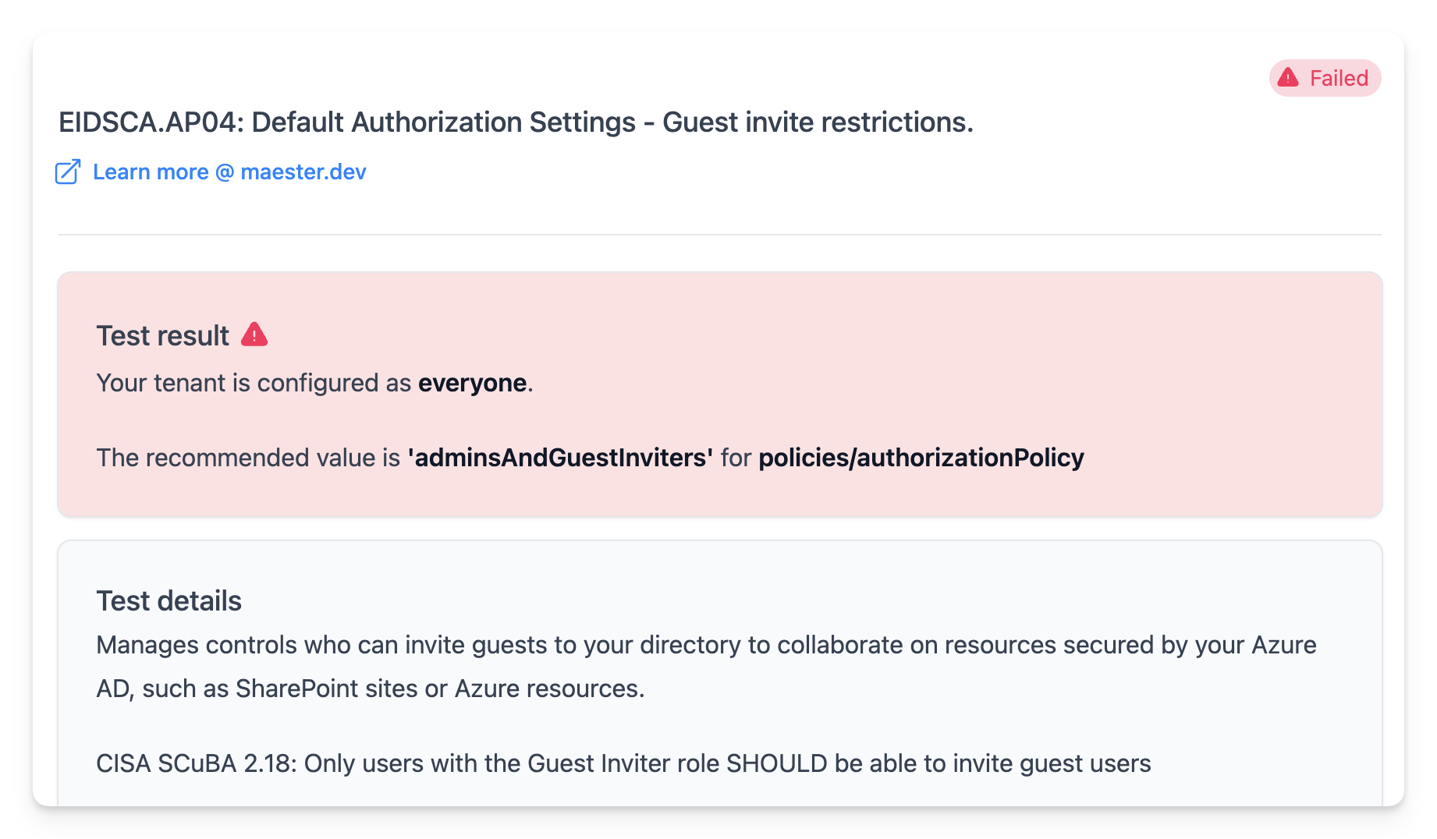Open the Learn more @ maester.dev link
1437x839 pixels.
coord(229,172)
